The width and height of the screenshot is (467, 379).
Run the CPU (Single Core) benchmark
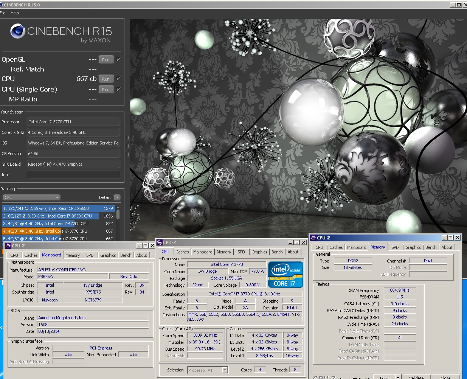(x=106, y=90)
